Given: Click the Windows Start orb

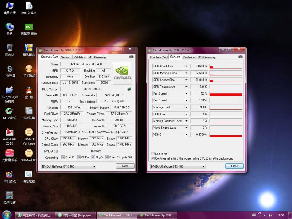Looking at the screenshot, I should pos(7,215).
